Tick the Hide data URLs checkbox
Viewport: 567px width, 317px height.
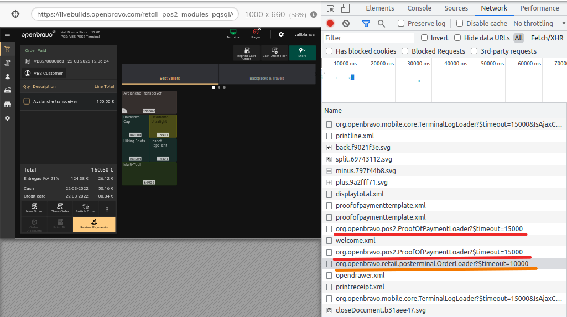click(457, 38)
